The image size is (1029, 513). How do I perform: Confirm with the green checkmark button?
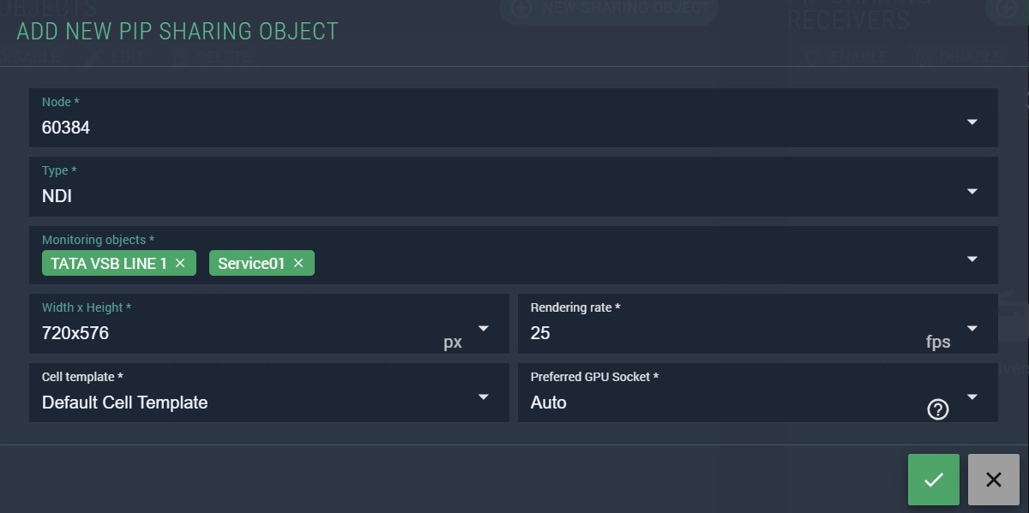(x=934, y=480)
